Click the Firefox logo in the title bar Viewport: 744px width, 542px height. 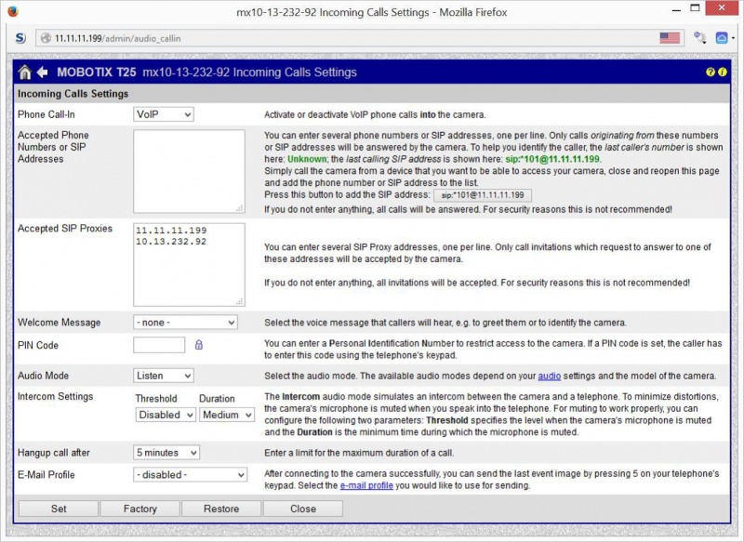point(13,11)
